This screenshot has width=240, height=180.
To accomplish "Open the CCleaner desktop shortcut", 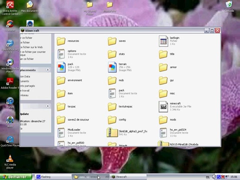I will [10, 26].
